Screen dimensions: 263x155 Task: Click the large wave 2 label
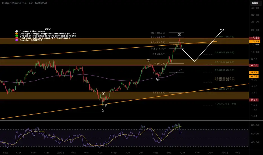click(103, 110)
